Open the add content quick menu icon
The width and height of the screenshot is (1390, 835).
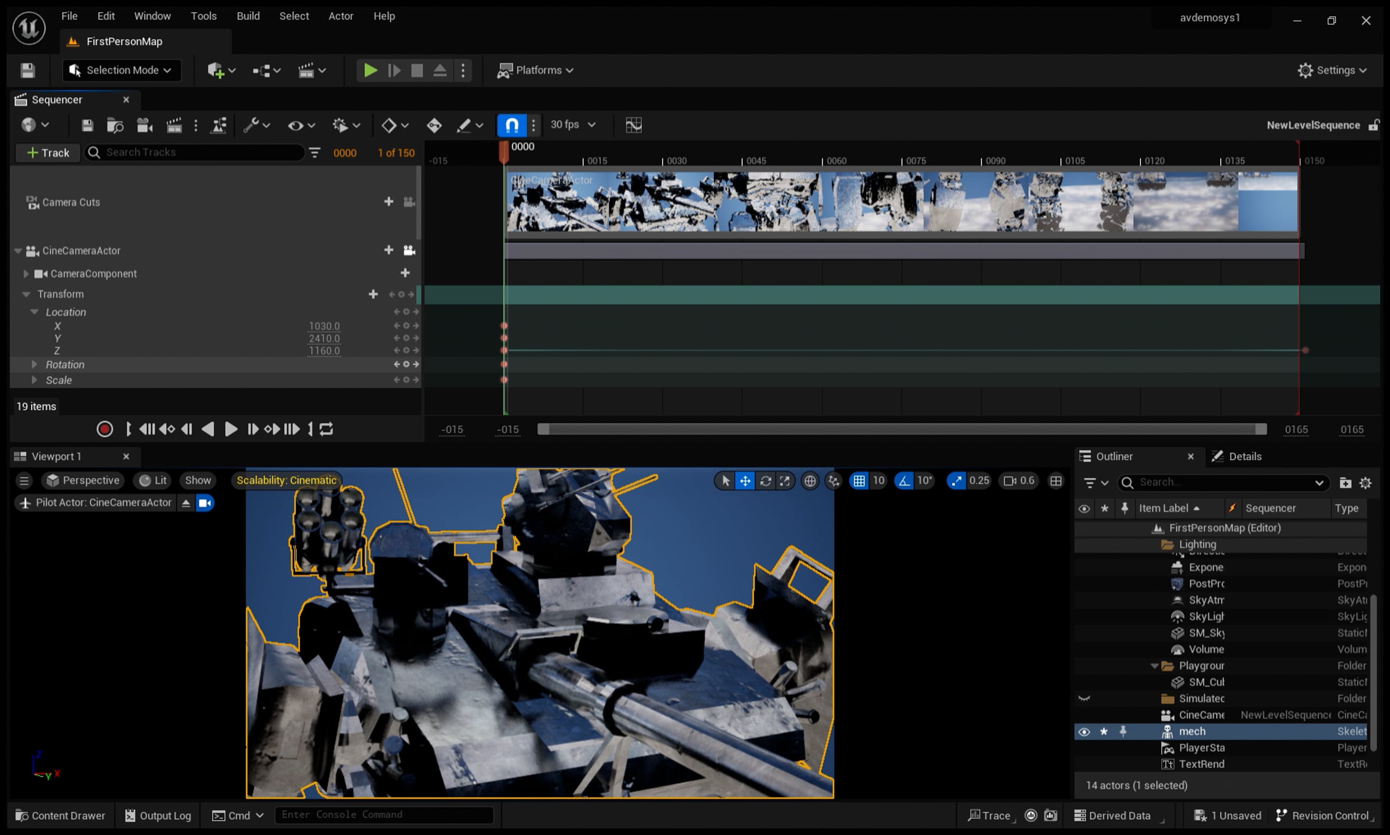click(221, 70)
